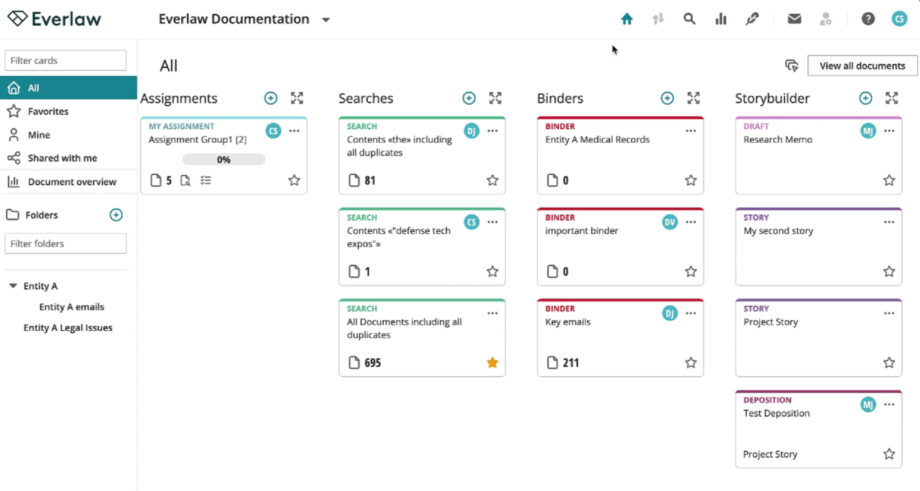The height and width of the screenshot is (491, 920).
Task: Open the Storybuilder pen icon in header
Action: (752, 19)
